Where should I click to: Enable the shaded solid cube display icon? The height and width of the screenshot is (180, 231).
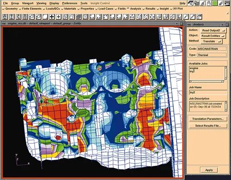point(79,17)
